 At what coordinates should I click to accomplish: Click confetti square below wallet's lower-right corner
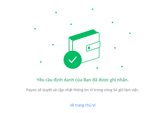(97, 68)
